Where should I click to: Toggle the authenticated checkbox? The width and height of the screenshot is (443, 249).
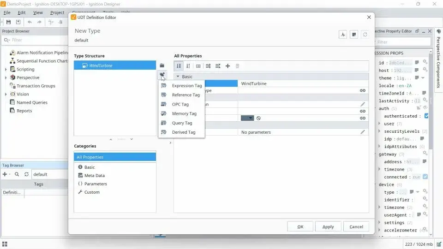pyautogui.click(x=426, y=116)
